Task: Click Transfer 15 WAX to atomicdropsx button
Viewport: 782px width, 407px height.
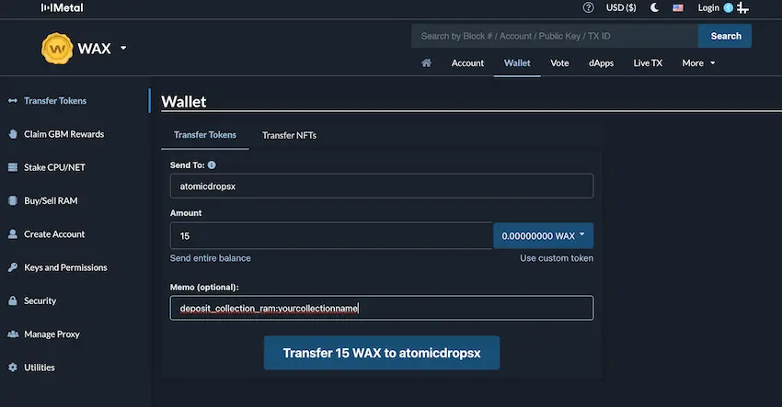Action: point(382,353)
